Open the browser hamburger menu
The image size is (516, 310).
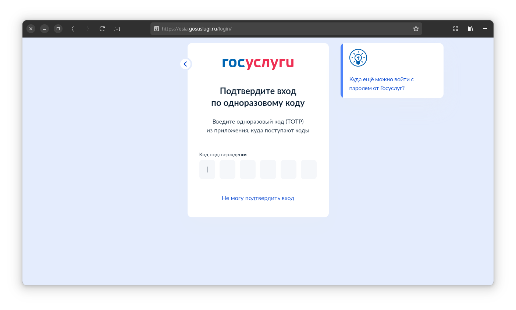[x=485, y=29]
